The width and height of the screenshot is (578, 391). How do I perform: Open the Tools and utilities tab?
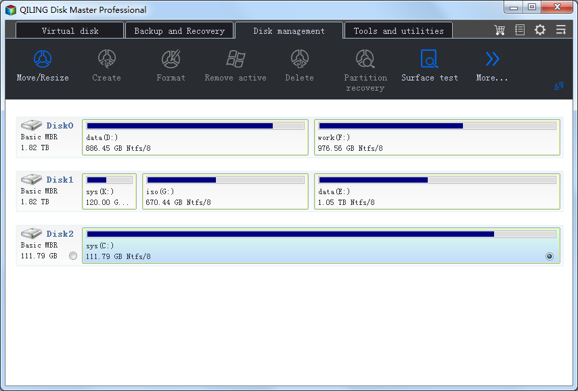click(x=399, y=30)
